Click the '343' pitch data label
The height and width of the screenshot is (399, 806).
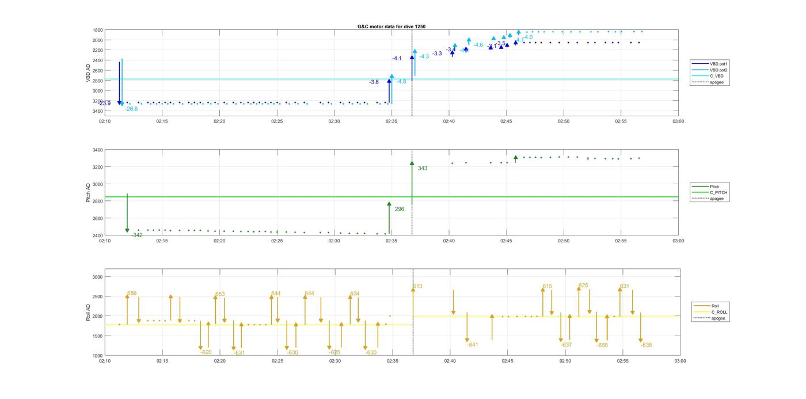pyautogui.click(x=423, y=169)
